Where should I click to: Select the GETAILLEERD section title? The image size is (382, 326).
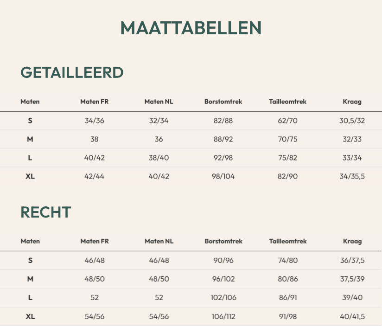pyautogui.click(x=72, y=72)
